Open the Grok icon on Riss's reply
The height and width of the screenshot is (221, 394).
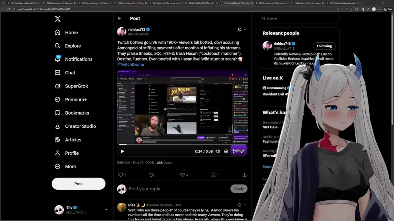point(239,205)
